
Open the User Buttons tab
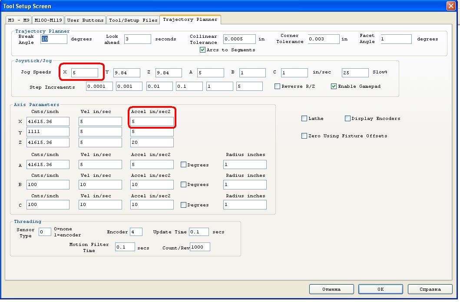(85, 20)
